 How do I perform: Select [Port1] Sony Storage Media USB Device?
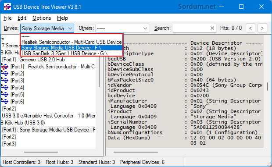pos(49,130)
